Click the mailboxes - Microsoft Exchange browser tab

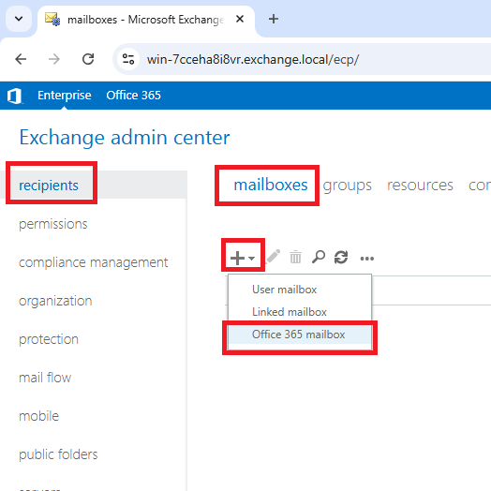(x=145, y=20)
